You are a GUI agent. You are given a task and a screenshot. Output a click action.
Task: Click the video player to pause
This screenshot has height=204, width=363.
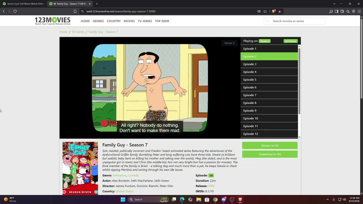pyautogui.click(x=150, y=88)
